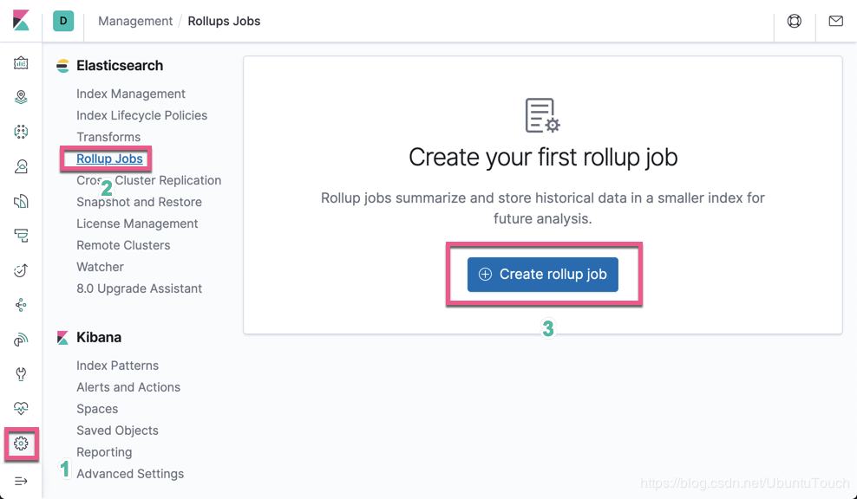Open the APM sidebar icon

pos(21,236)
